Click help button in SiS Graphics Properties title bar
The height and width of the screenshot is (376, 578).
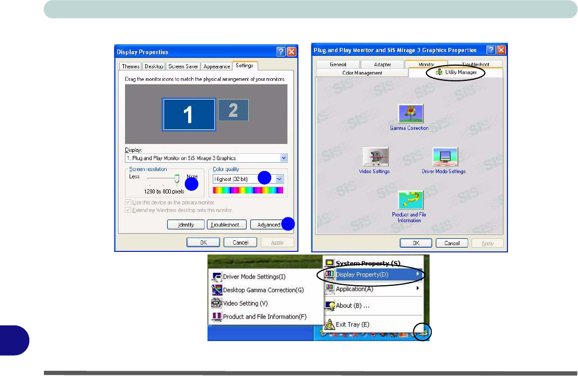pyautogui.click(x=491, y=50)
